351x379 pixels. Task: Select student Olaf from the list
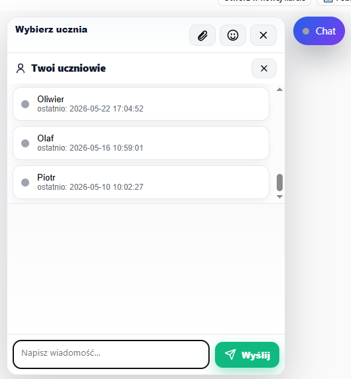pos(141,143)
